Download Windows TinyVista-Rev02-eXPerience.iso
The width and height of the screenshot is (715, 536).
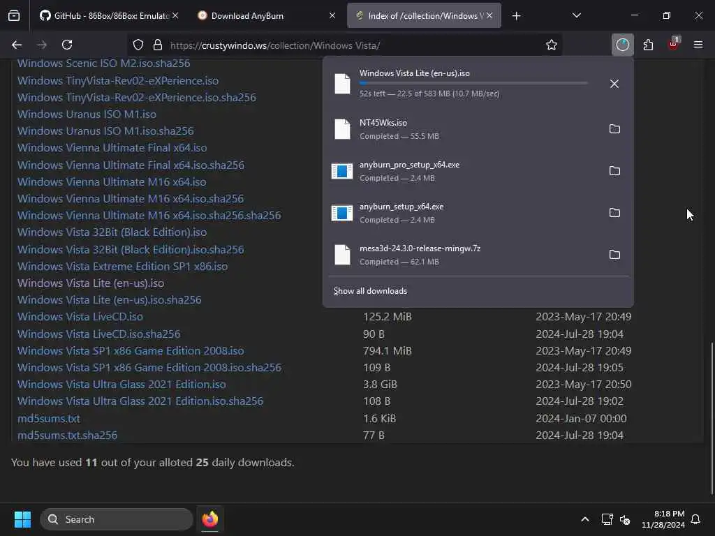point(117,81)
